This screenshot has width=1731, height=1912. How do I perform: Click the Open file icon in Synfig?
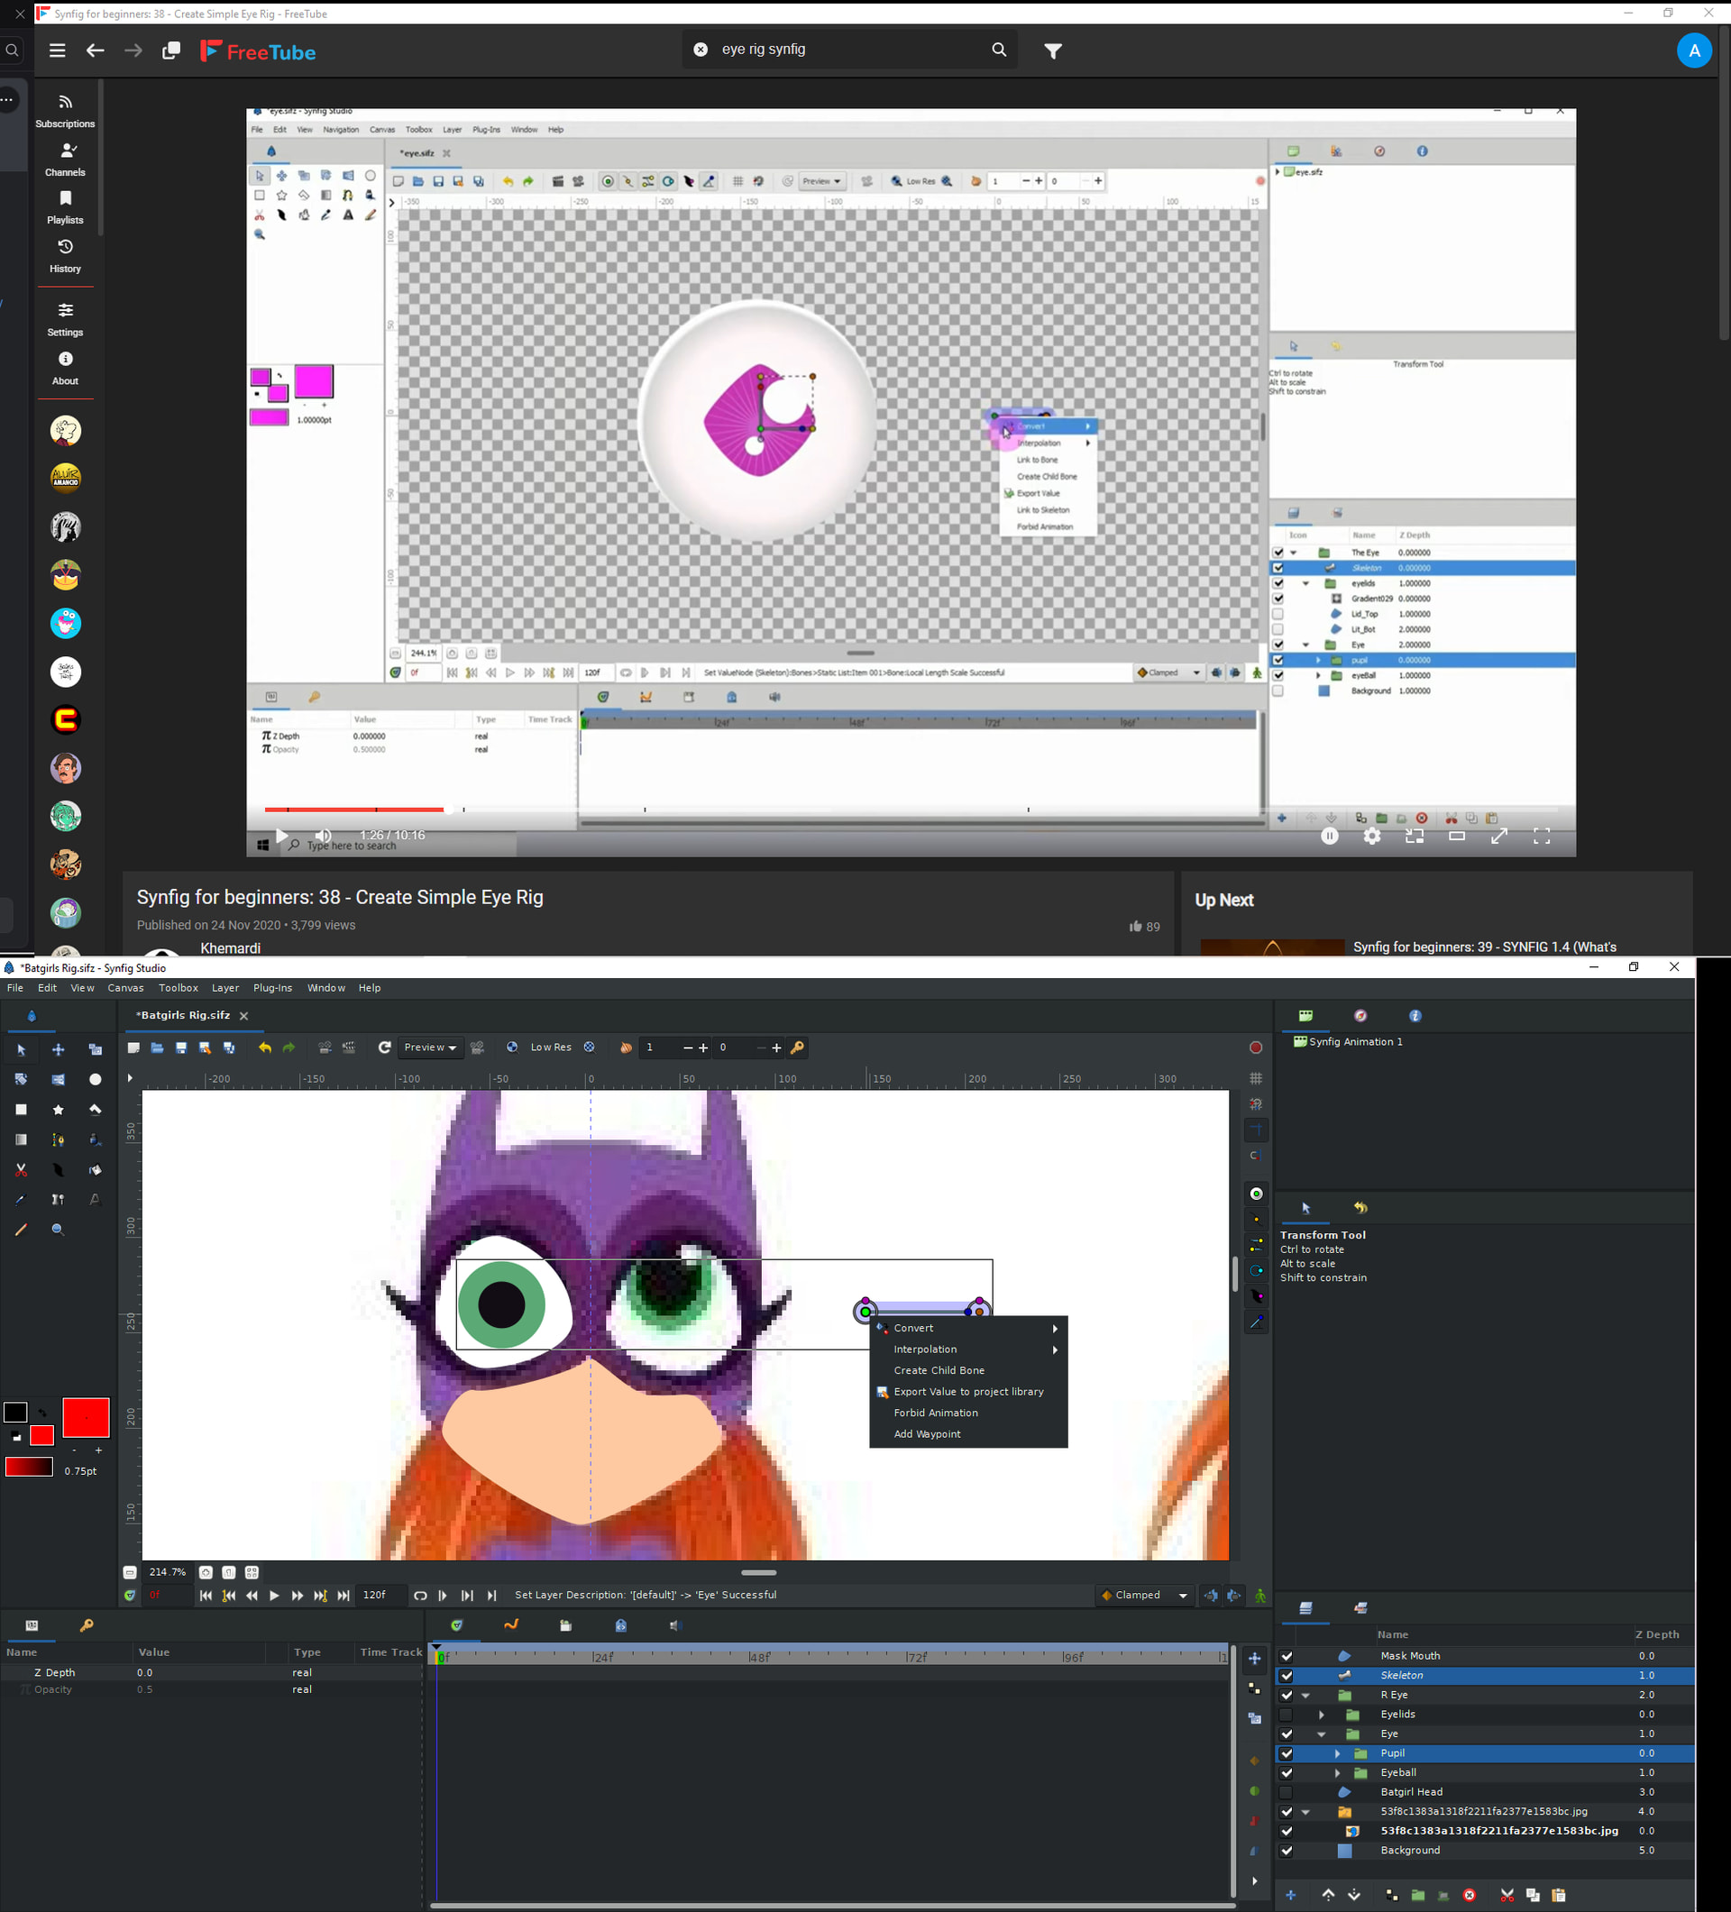click(158, 1047)
